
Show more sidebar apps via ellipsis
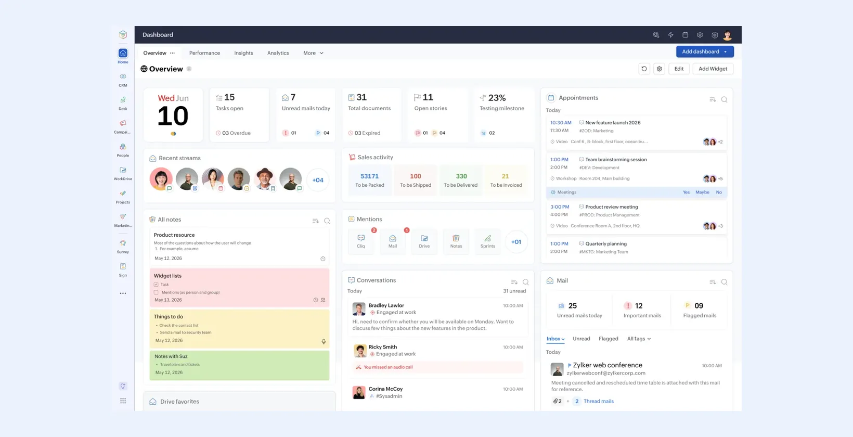(123, 293)
